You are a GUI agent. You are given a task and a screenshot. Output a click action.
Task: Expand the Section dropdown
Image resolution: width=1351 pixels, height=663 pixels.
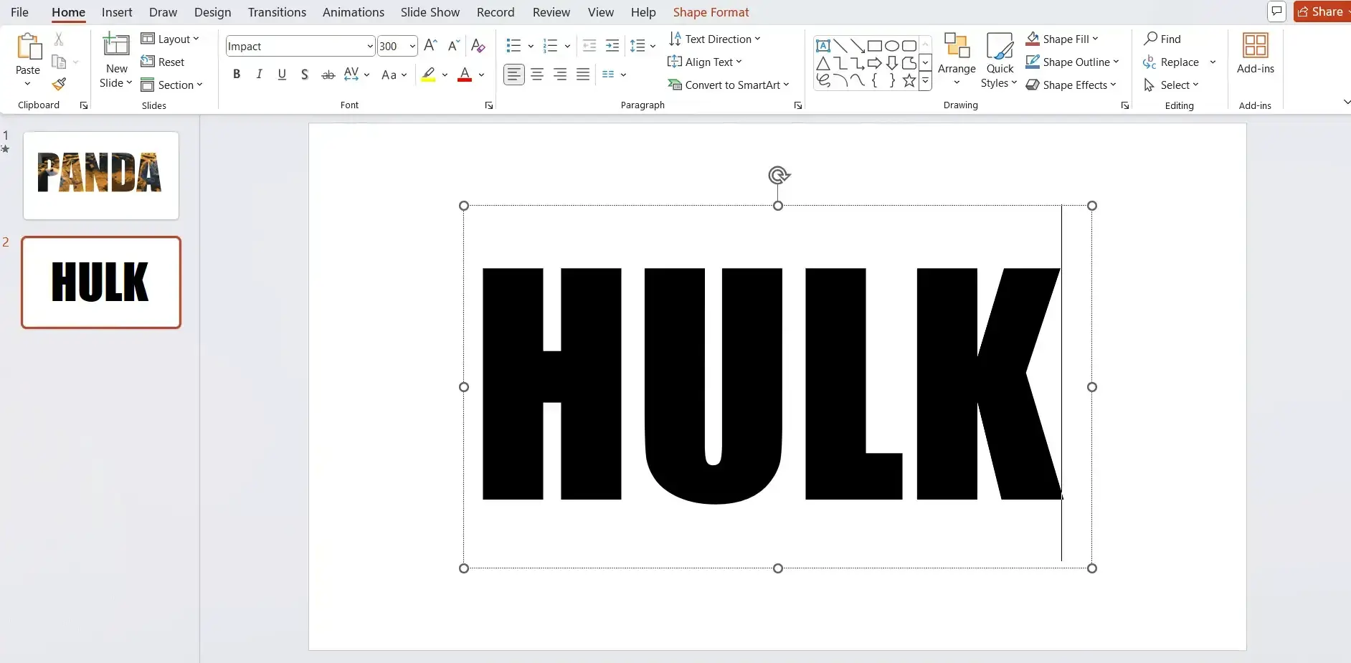[x=172, y=85]
